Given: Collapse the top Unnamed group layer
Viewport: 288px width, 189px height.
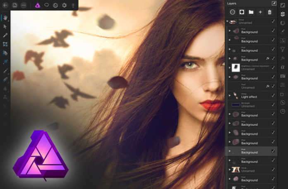Looking at the screenshot, I should click(228, 21).
